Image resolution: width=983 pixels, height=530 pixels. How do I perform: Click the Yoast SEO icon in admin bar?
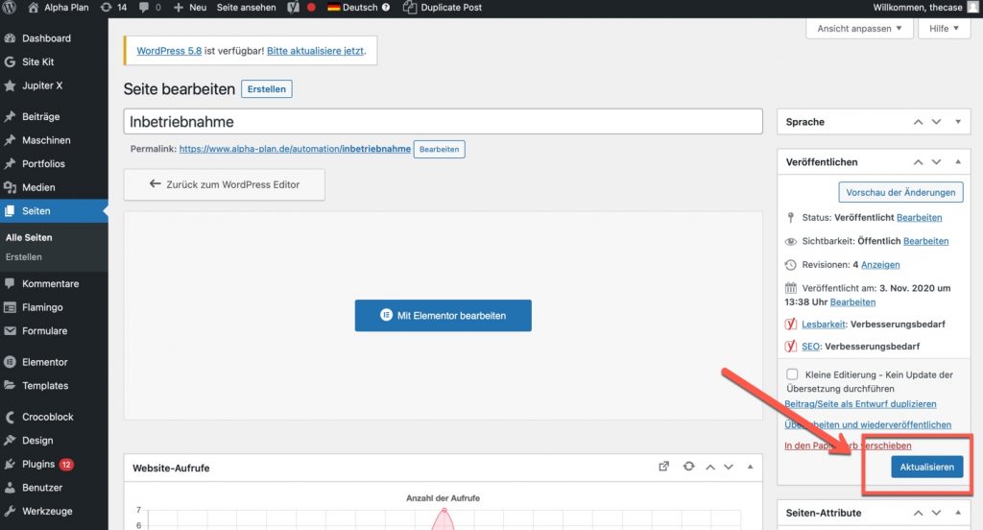tap(294, 8)
